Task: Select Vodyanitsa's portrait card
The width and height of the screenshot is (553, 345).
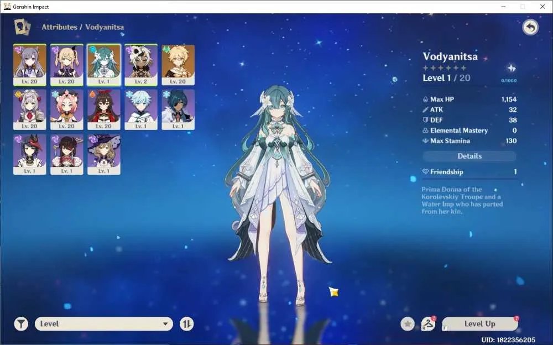Action: point(104,65)
